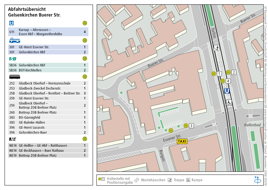Click the Wartehäuschen legend text
This screenshot has width=268, height=190.
(153, 180)
